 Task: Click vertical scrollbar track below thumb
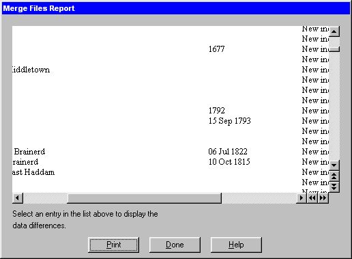pyautogui.click(x=334, y=106)
